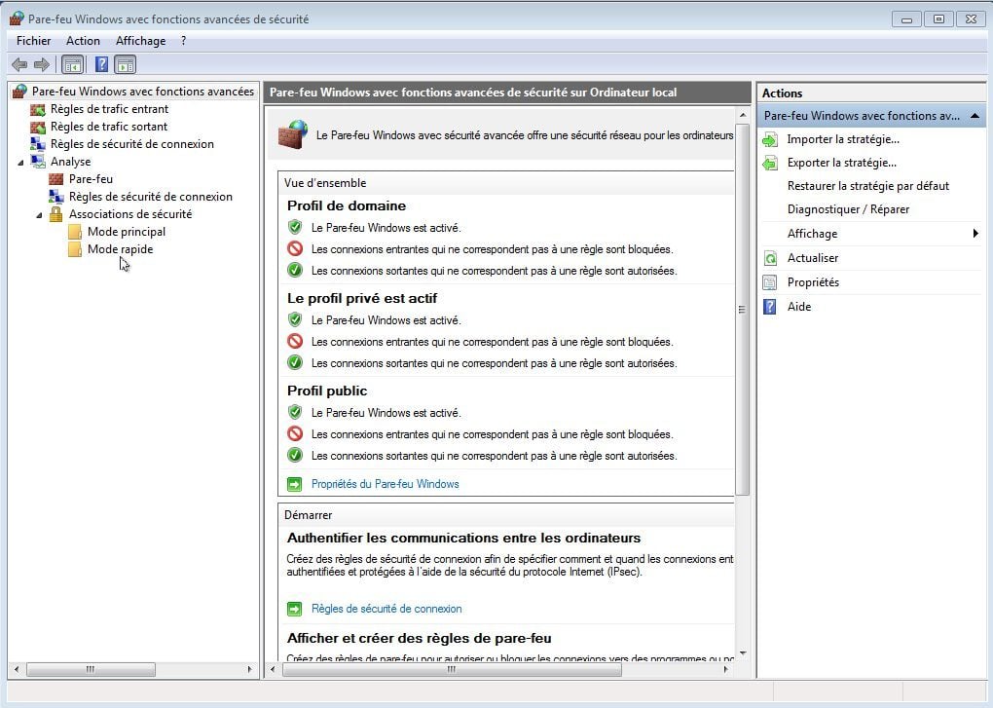
Task: Click the Forward arrow toolbar icon
Action: click(x=42, y=64)
